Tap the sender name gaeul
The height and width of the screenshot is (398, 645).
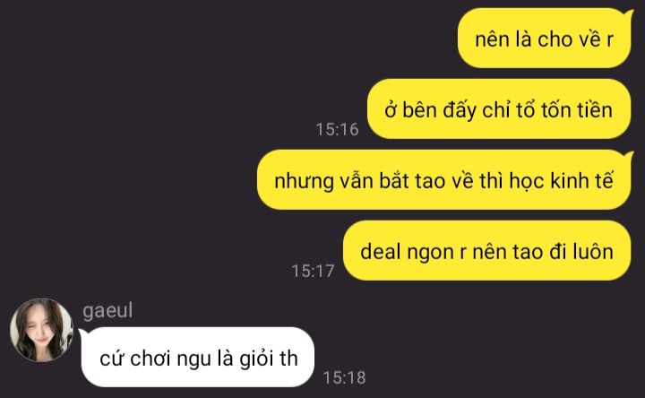click(x=107, y=310)
